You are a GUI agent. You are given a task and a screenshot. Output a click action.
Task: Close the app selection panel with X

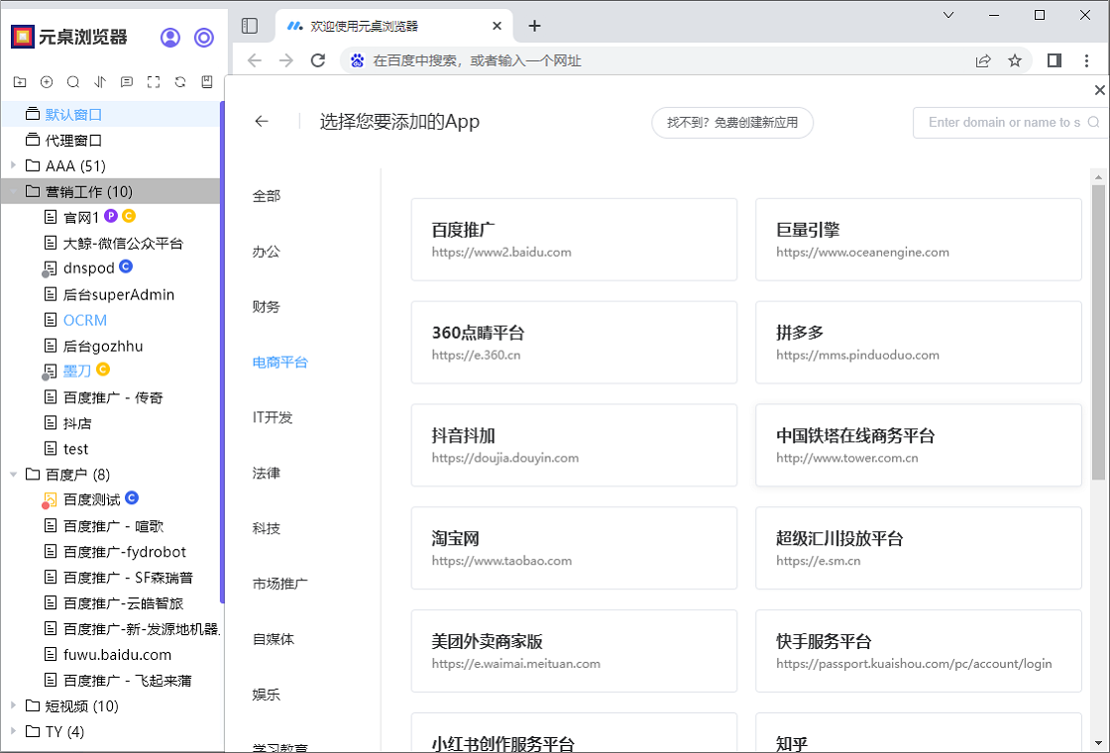pos(1099,90)
